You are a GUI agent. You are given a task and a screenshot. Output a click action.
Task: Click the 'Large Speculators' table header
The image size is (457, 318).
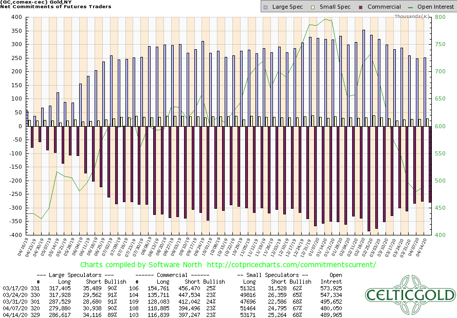click(x=83, y=275)
